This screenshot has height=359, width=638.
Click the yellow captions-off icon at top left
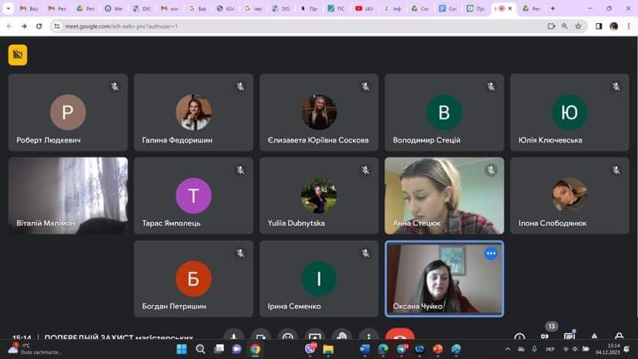coord(18,55)
